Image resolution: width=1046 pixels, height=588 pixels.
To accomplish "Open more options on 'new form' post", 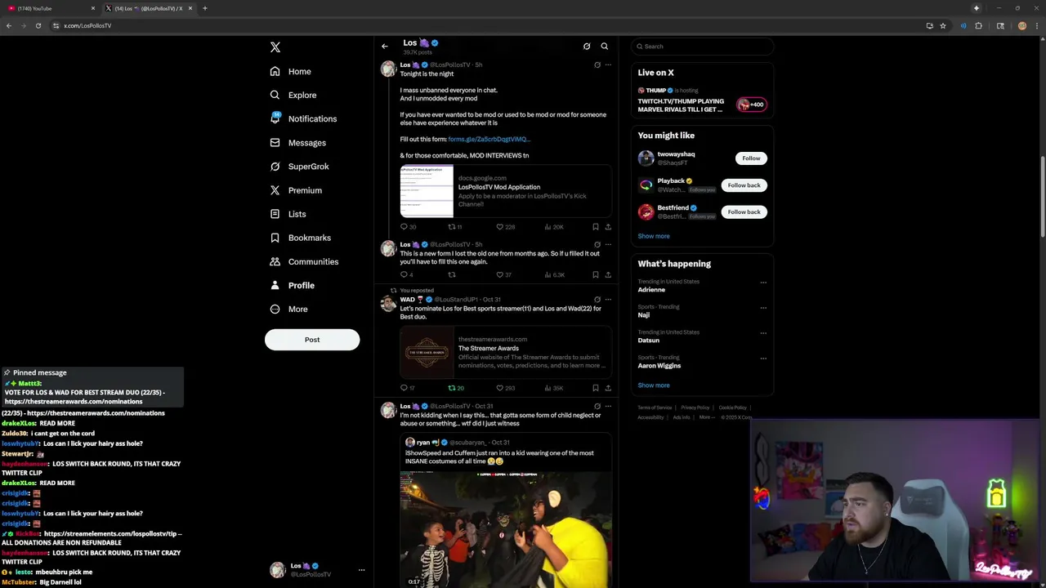I will pos(608,244).
